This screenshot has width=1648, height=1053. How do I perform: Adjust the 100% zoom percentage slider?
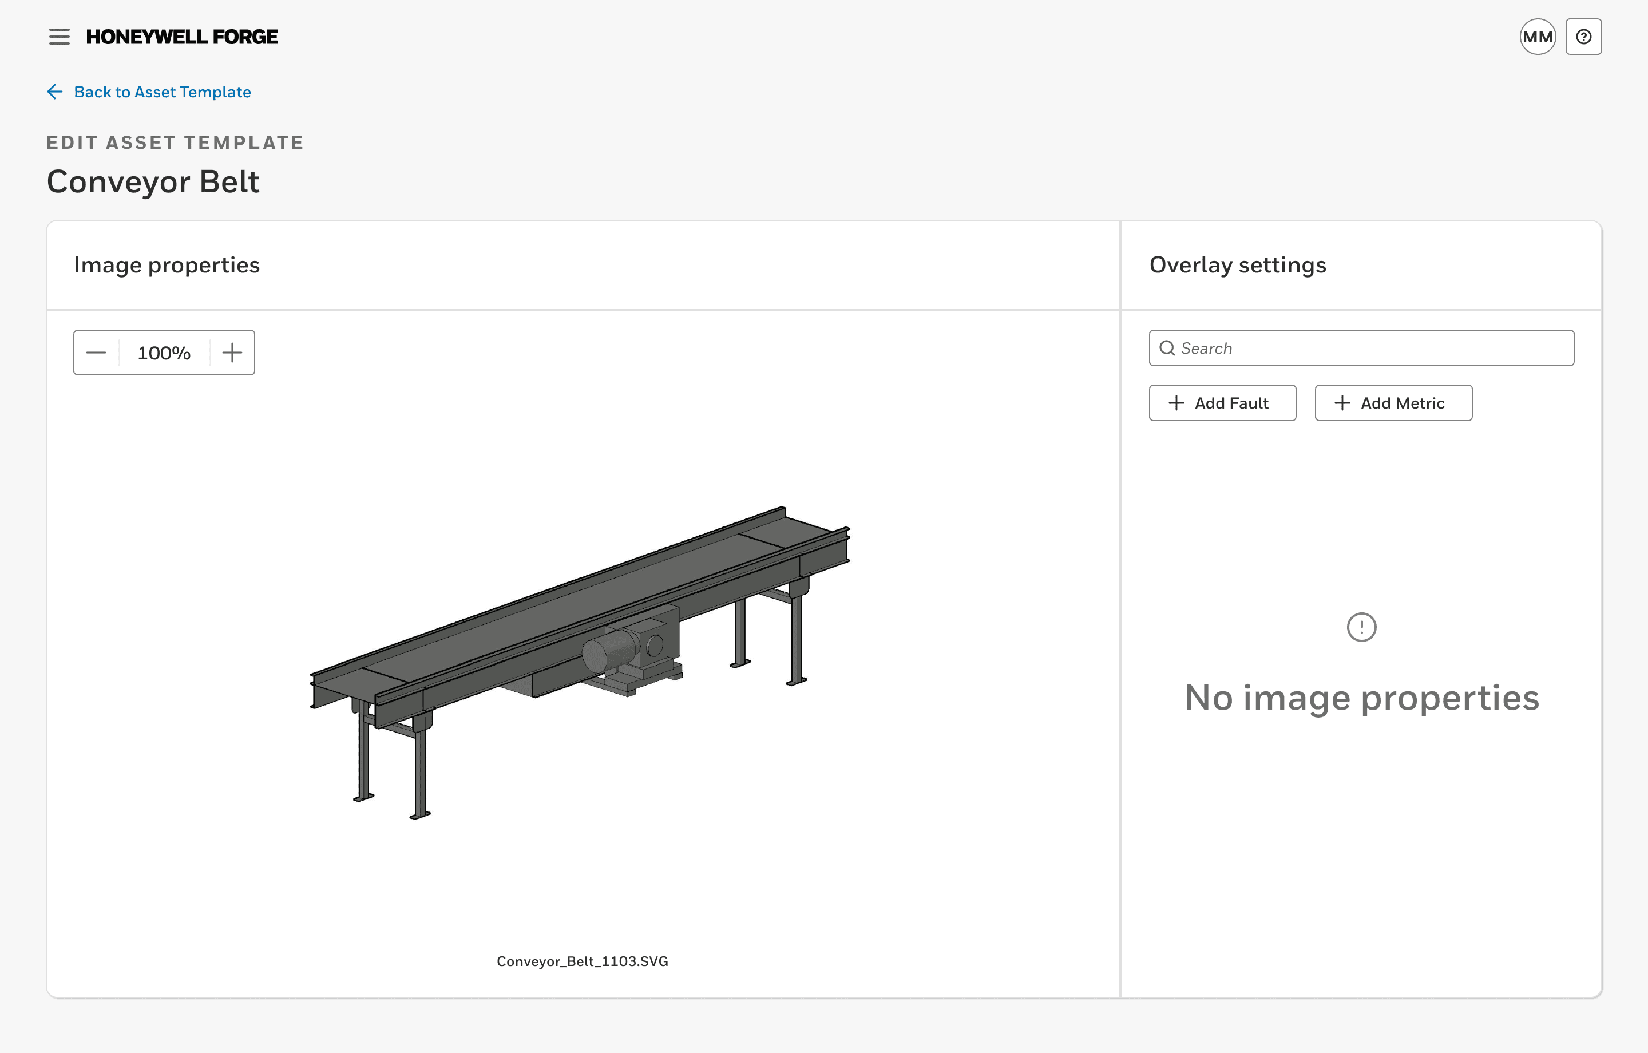tap(165, 353)
